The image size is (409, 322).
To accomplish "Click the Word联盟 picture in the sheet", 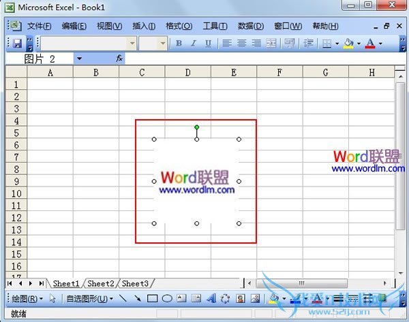I will tap(196, 181).
